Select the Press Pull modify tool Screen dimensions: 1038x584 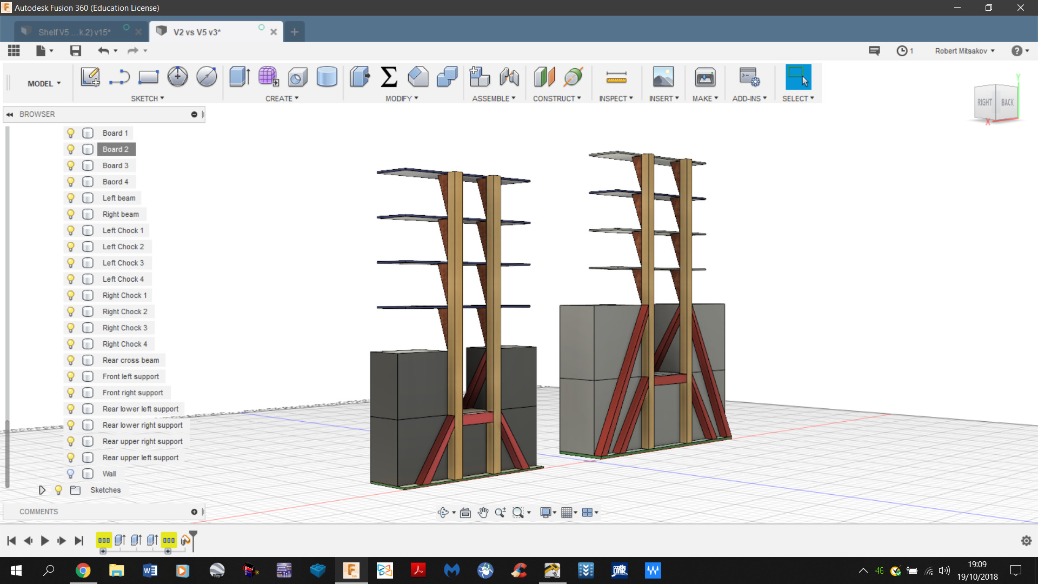(x=360, y=77)
